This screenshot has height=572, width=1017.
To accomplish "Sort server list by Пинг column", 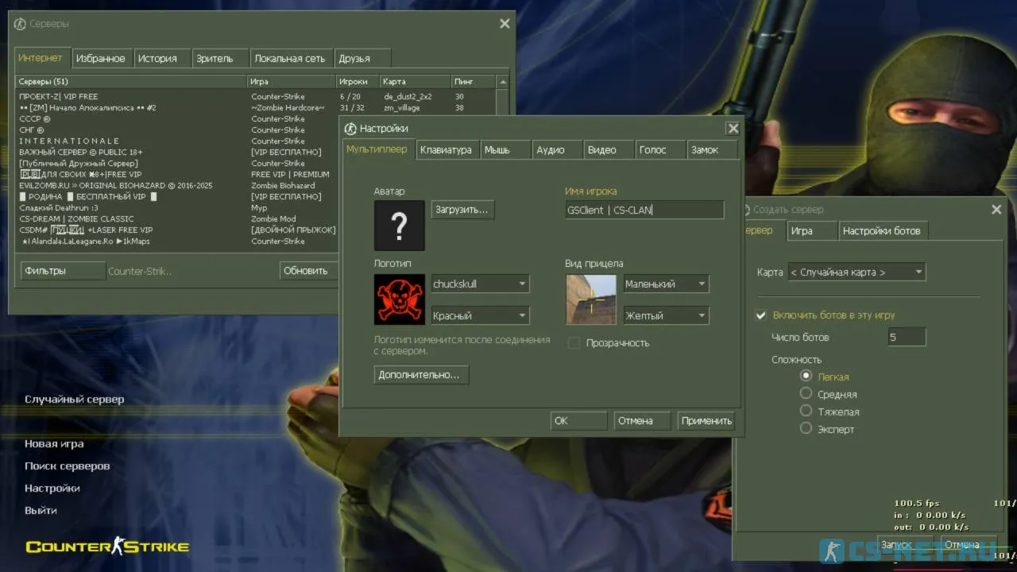I will click(x=474, y=81).
